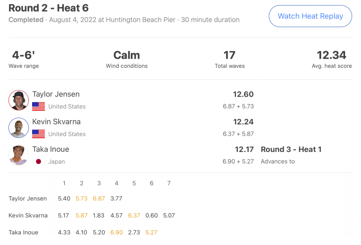The height and width of the screenshot is (245, 361).
Task: Select Taka Inoue's 12.17 heat total
Action: (244, 149)
